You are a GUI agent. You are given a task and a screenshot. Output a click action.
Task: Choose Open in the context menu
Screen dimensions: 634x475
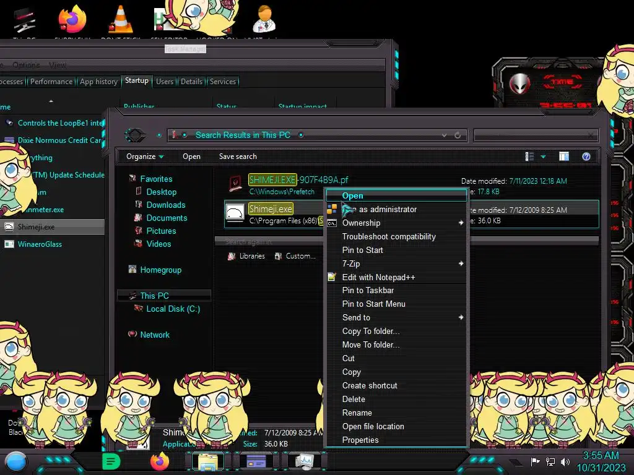click(396, 195)
